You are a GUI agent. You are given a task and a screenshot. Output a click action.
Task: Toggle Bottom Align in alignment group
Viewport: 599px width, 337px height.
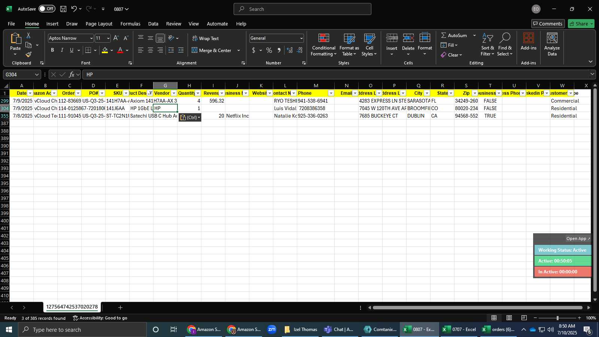(x=160, y=38)
